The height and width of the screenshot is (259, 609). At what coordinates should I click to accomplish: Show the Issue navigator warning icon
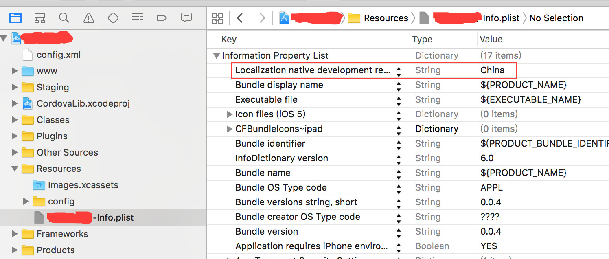tap(88, 18)
